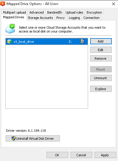Unmount the s3_local_drive
This screenshot has height=161, width=118.
[101, 78]
